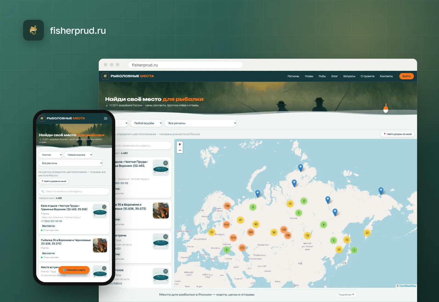Screen dimensions: 439x302
Task: Click the site logo icon in desktop header
Action: tap(105, 76)
